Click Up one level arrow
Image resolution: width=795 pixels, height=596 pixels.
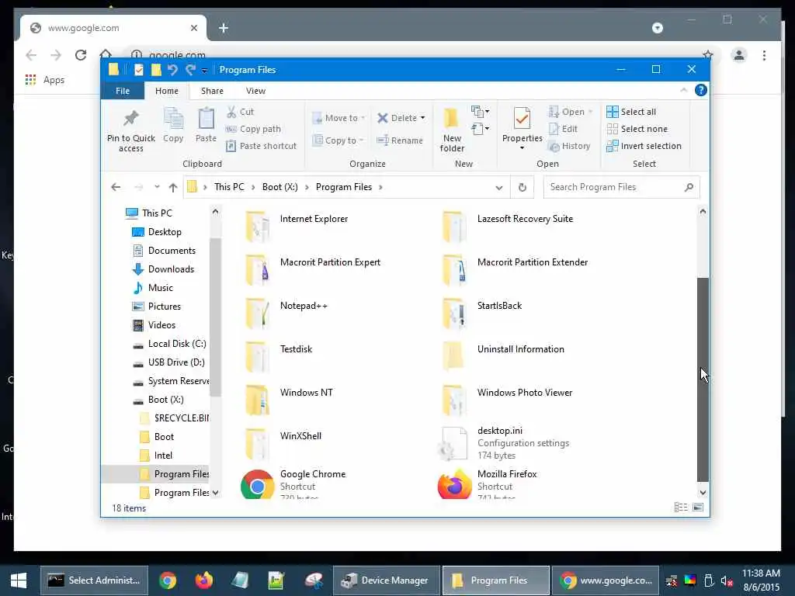(x=173, y=188)
